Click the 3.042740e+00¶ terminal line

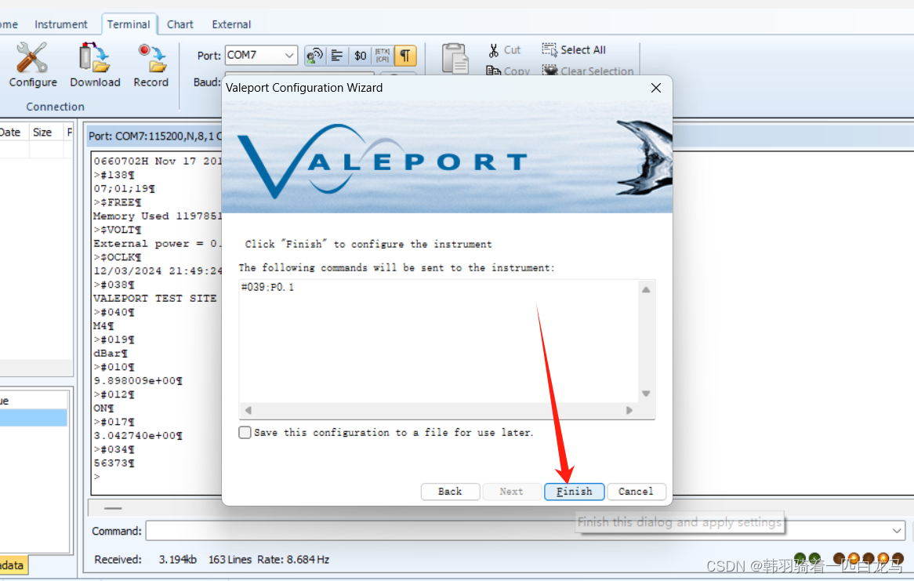(x=138, y=435)
